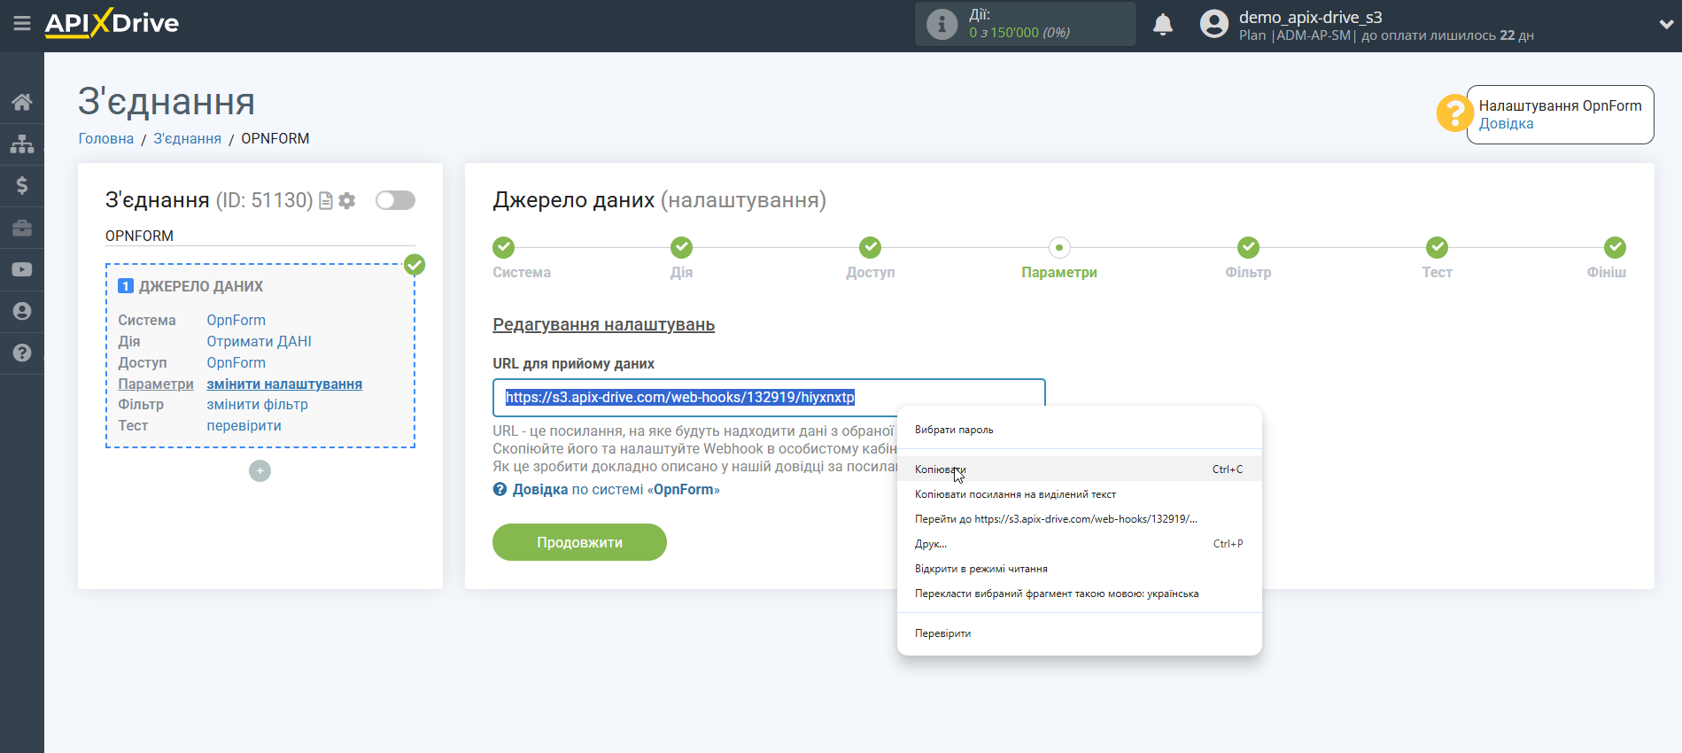Go to З'єднання breadcrumb
1682x753 pixels.
188,138
